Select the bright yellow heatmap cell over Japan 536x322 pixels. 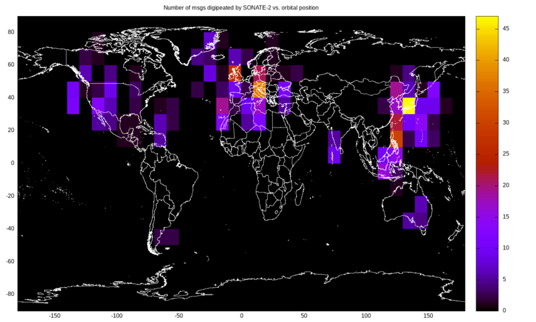[x=409, y=105]
